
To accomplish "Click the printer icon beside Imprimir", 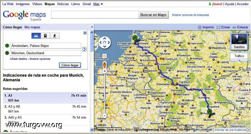I will (x=200, y=27).
